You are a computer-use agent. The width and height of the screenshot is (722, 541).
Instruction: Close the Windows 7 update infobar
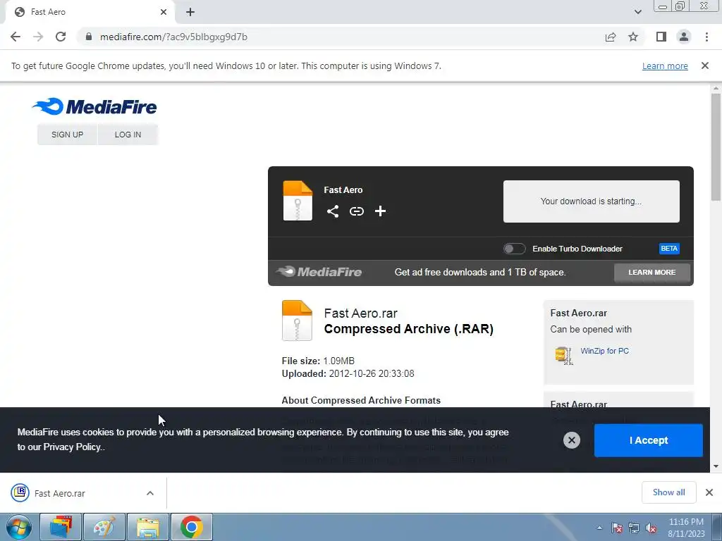click(x=705, y=66)
